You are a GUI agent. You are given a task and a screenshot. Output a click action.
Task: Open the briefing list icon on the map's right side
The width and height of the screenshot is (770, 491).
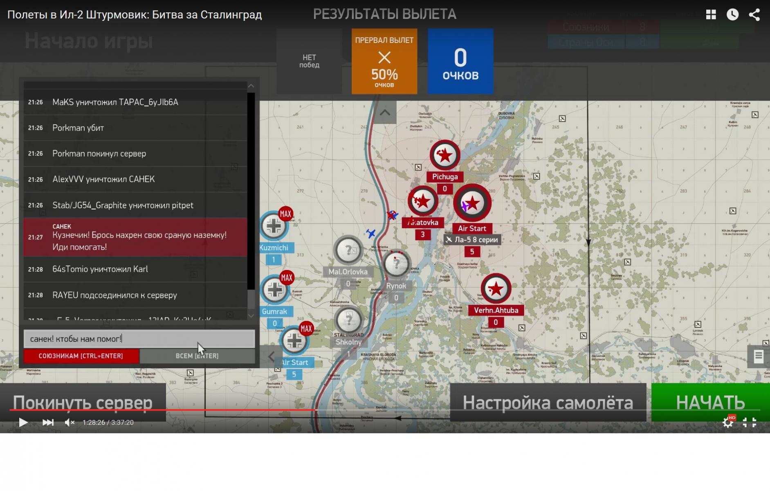click(x=759, y=356)
